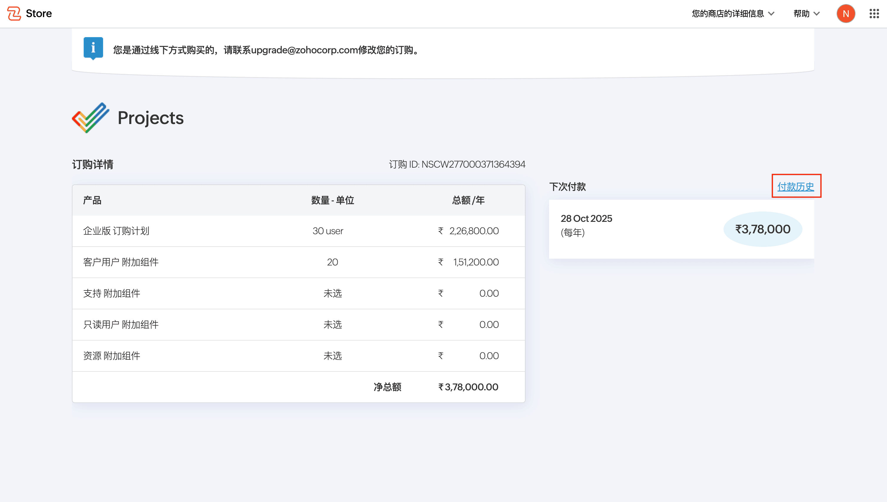Click the Zoho Store logo icon

(14, 14)
